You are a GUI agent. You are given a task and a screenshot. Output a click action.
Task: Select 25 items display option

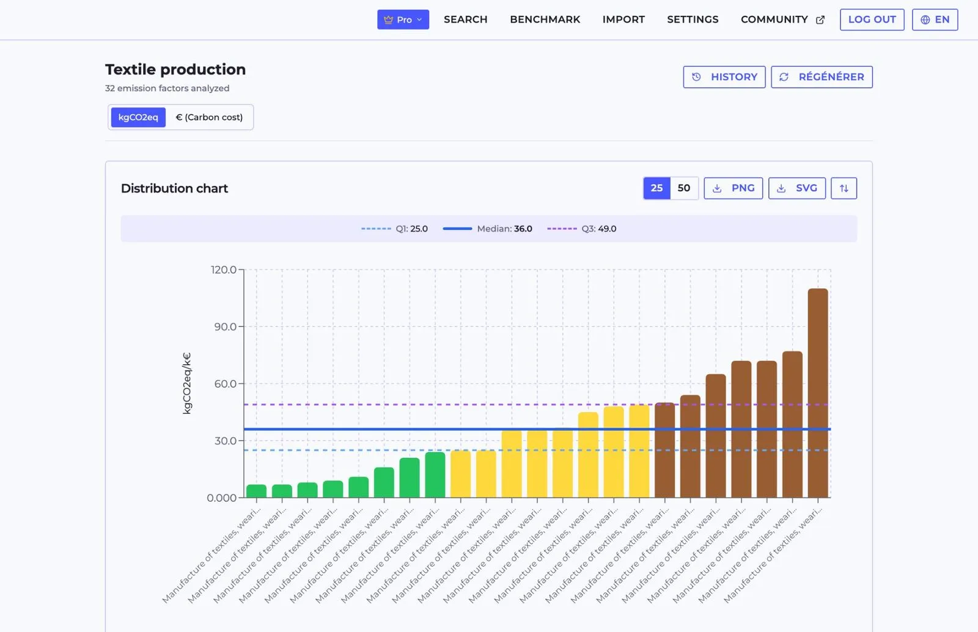[x=657, y=188]
